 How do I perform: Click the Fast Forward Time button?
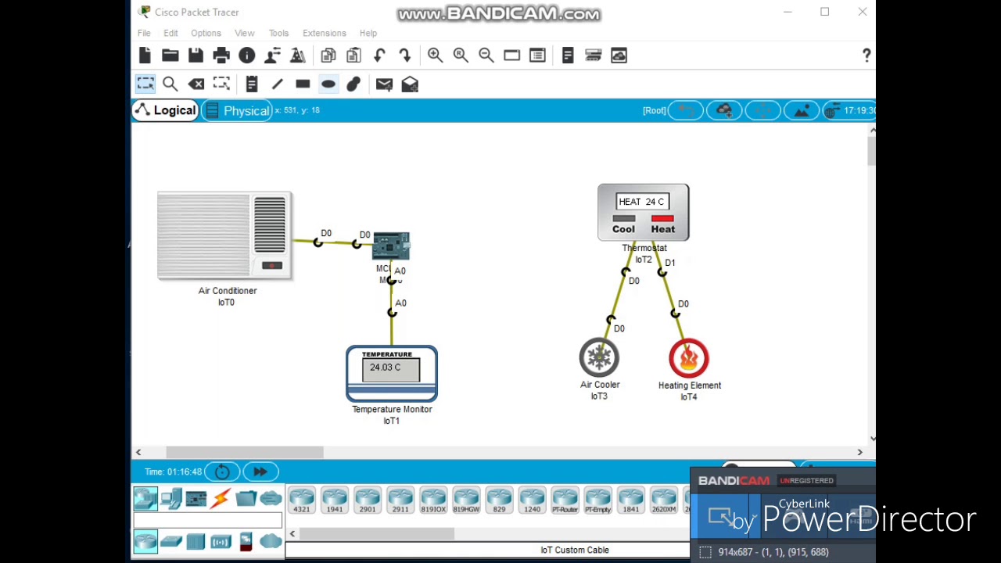260,472
